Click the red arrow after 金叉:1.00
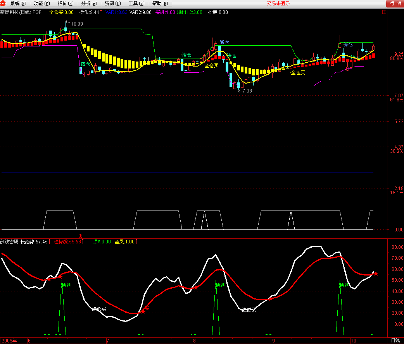This screenshot has height=344, width=404. 136,242
